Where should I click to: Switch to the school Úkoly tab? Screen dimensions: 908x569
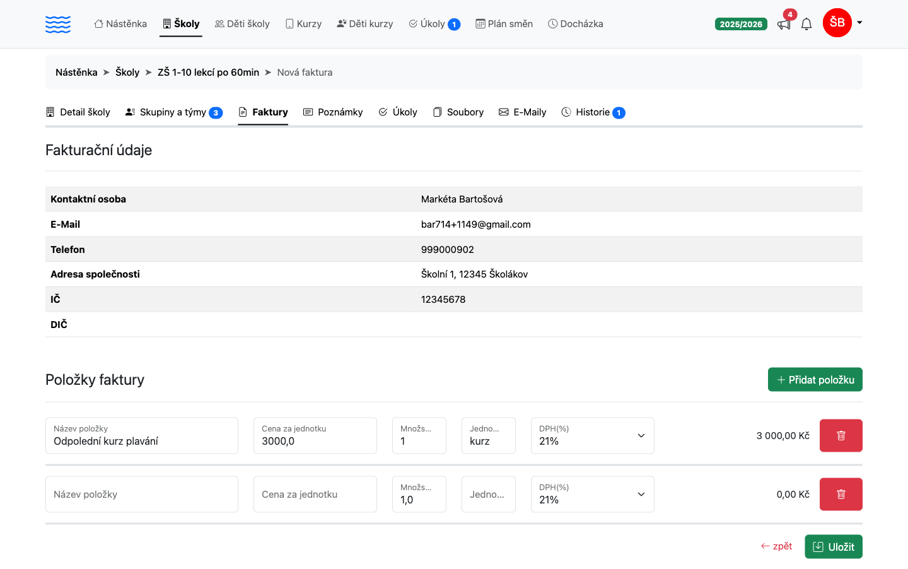click(398, 112)
